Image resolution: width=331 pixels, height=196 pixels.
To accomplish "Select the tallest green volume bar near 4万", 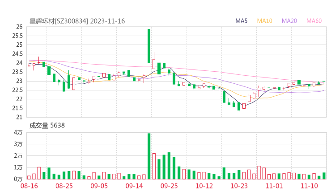I will 149,156.
